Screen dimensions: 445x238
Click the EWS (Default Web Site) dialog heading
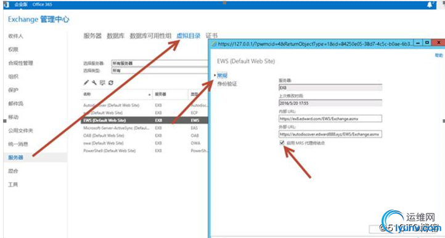[246, 61]
